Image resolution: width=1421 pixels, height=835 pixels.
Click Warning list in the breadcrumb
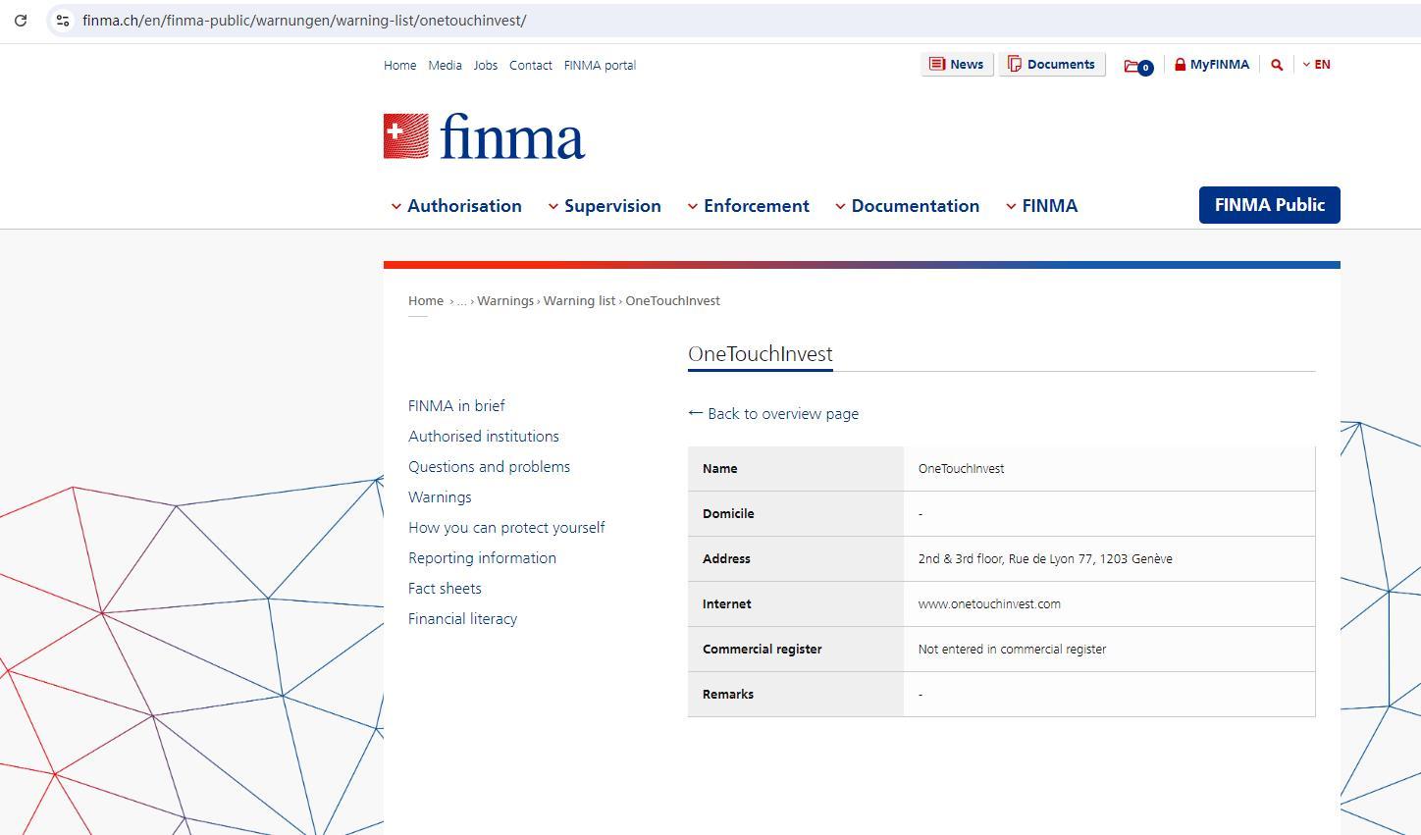579,301
